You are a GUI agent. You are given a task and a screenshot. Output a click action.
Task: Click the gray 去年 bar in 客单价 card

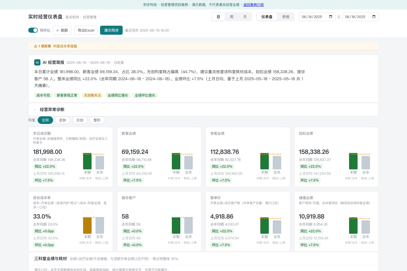pyautogui.click(x=277, y=227)
